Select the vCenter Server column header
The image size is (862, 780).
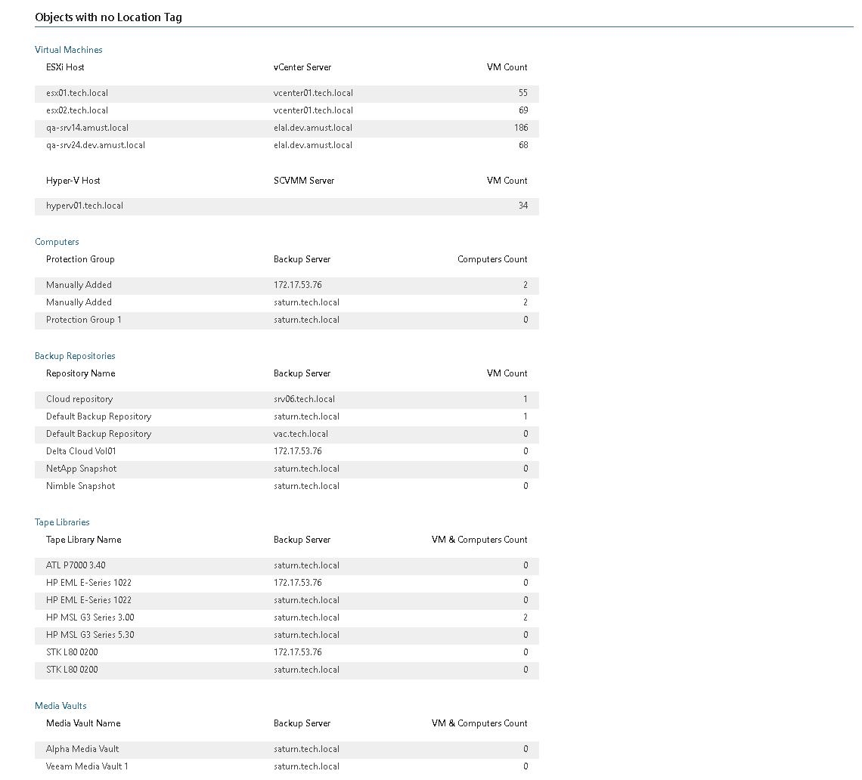click(x=302, y=67)
